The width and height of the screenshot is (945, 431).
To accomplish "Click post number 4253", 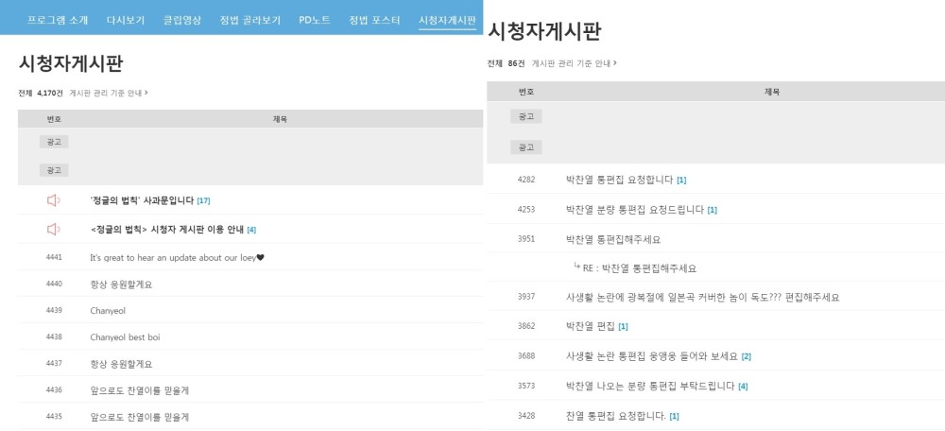I will point(526,209).
